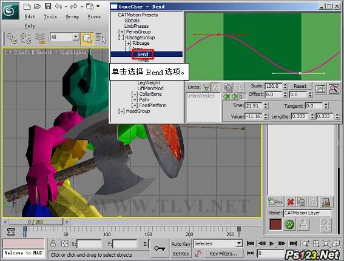This screenshot has width=344, height=261.
Task: Toggle the selection lock padlock icon
Action: [x=53, y=243]
